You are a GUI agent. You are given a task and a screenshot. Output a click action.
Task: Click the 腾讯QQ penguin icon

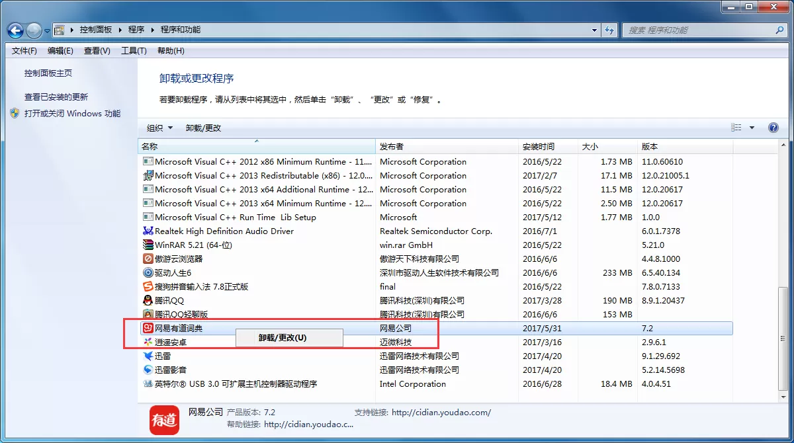click(x=148, y=301)
